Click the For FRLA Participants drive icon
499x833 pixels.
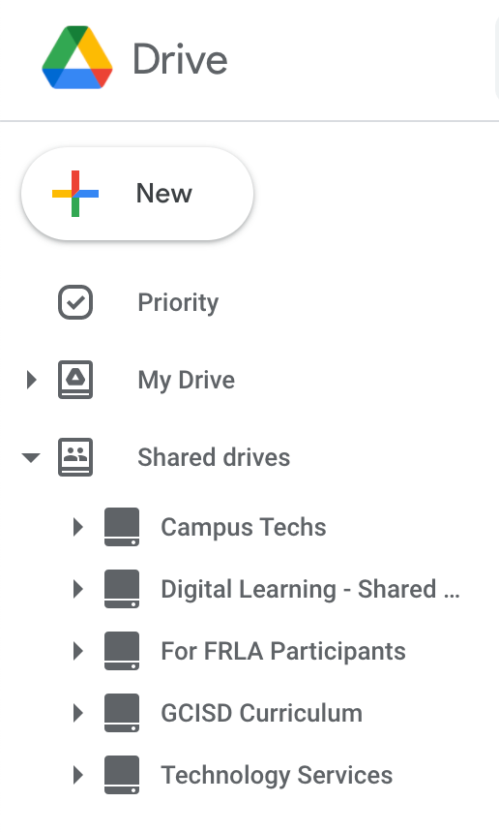pyautogui.click(x=122, y=651)
